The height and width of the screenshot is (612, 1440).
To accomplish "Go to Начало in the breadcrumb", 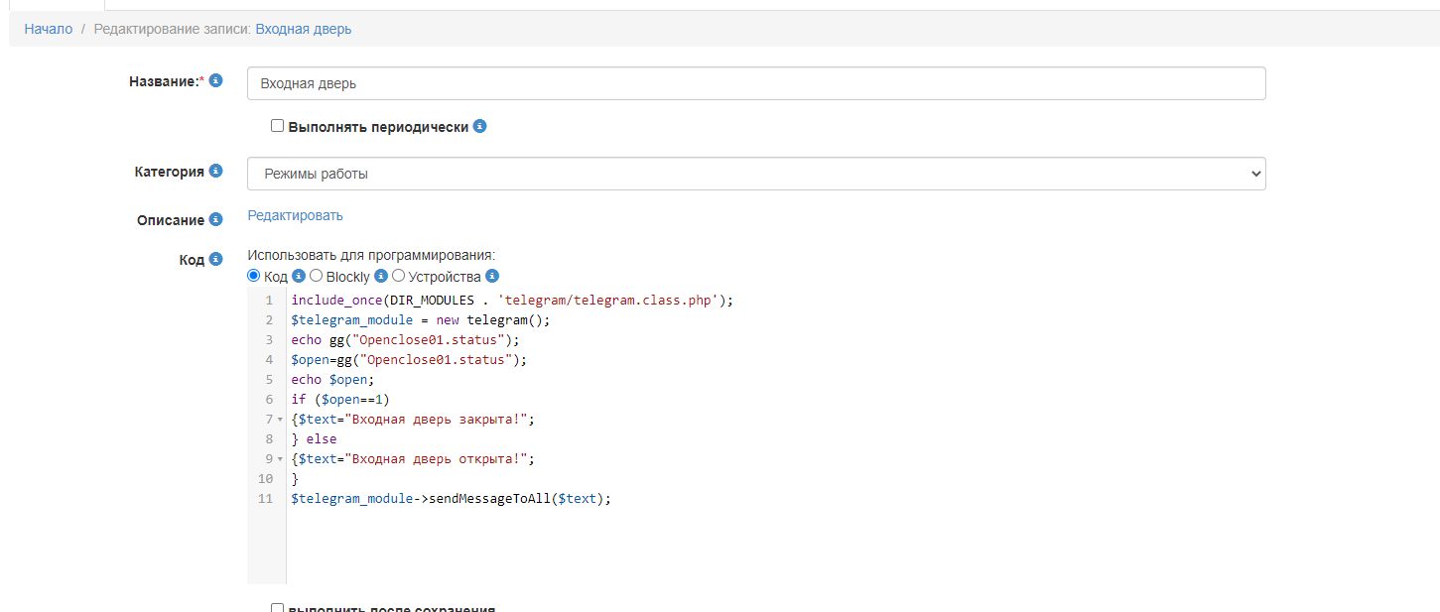I will 49,29.
